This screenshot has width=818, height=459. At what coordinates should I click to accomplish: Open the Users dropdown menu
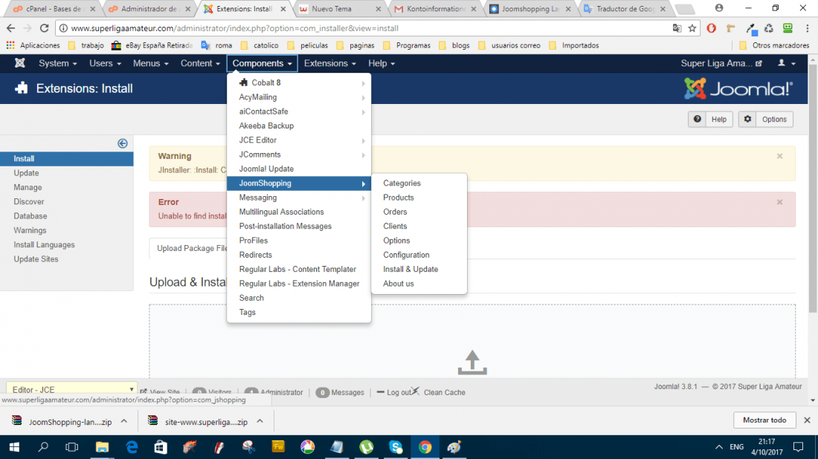[105, 63]
